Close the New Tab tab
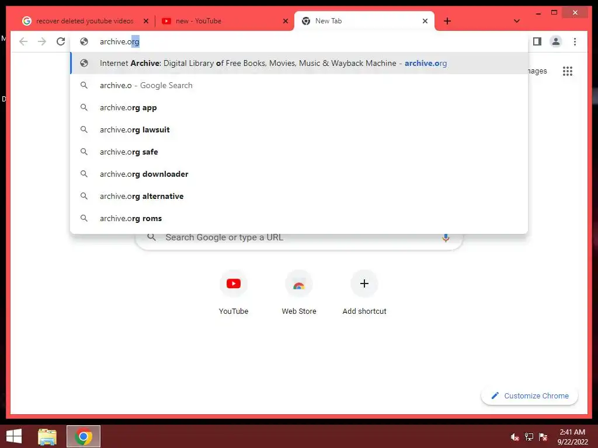The height and width of the screenshot is (448, 598). pos(425,21)
